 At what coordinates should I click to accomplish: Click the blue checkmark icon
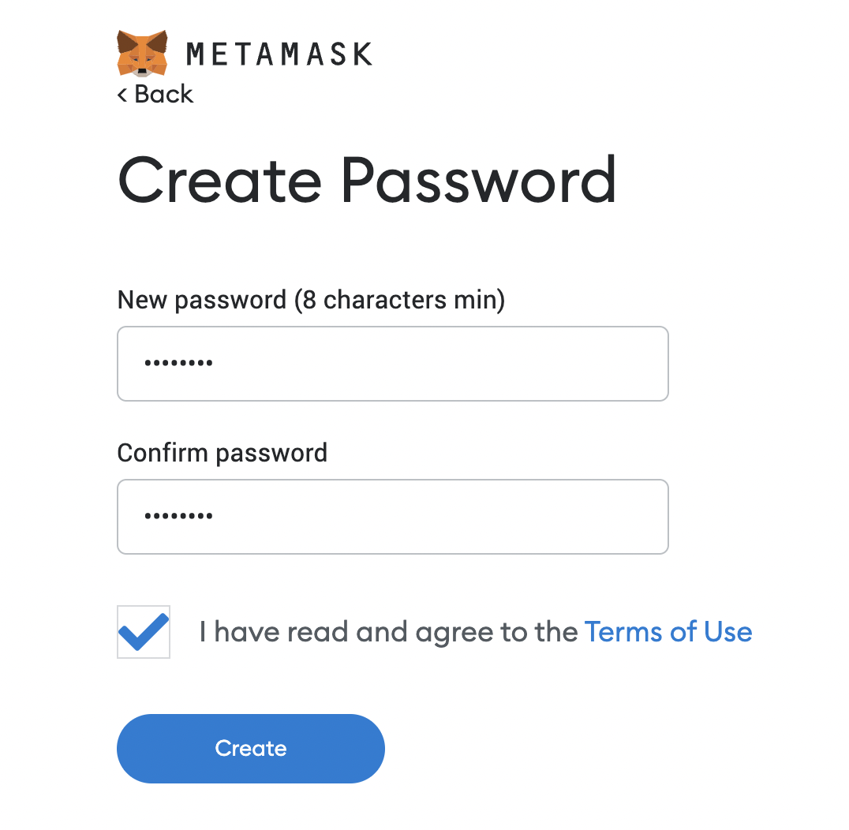144,631
